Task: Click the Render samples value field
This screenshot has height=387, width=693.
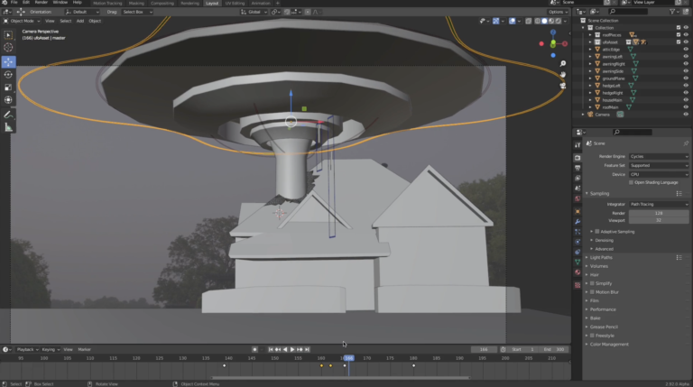Action: click(x=658, y=213)
